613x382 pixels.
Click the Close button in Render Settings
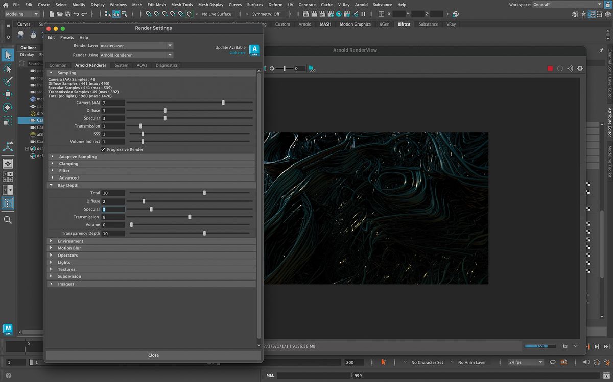(153, 355)
